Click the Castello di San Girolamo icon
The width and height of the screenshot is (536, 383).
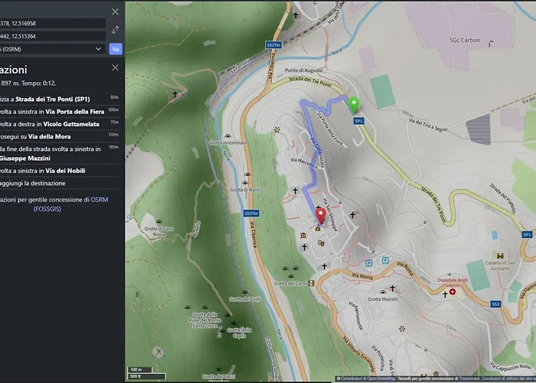(x=500, y=256)
